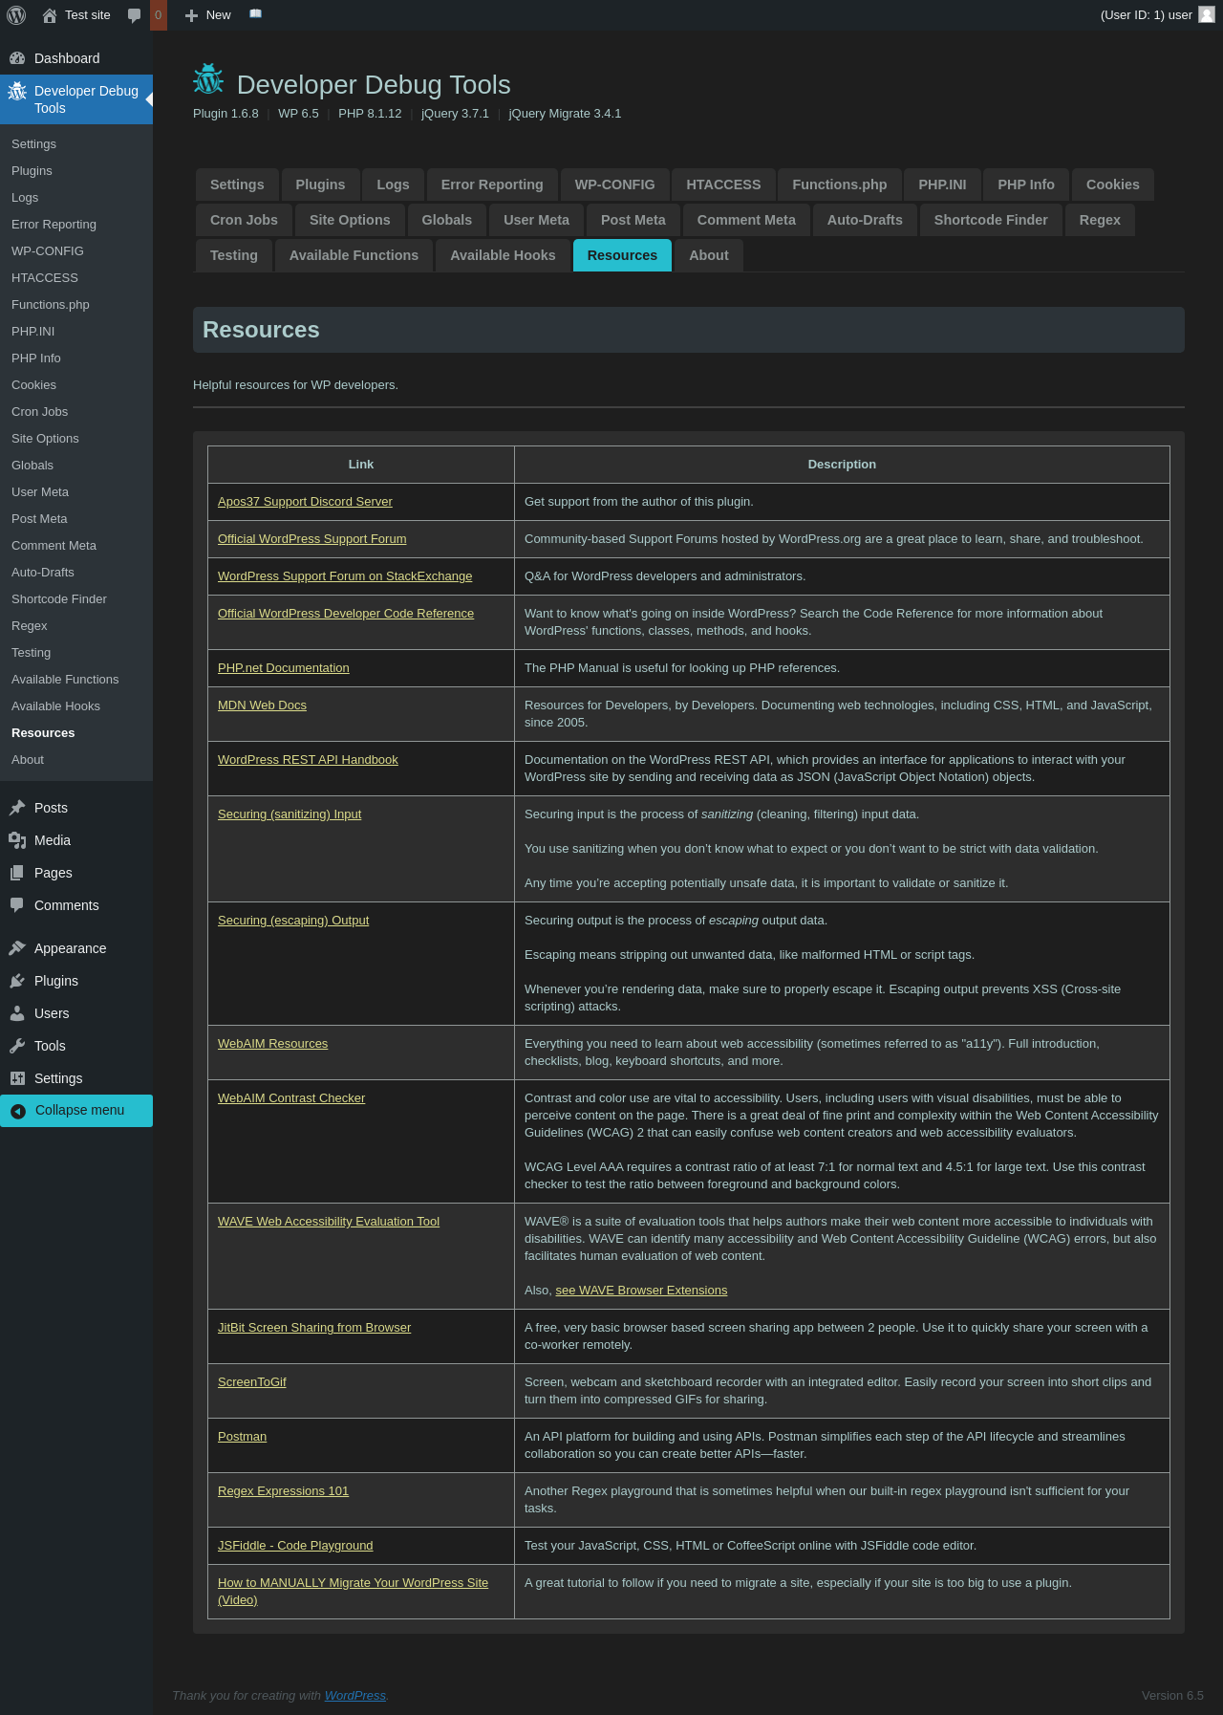Image resolution: width=1223 pixels, height=1715 pixels.
Task: Click the plus icon for New content
Action: pos(191,15)
